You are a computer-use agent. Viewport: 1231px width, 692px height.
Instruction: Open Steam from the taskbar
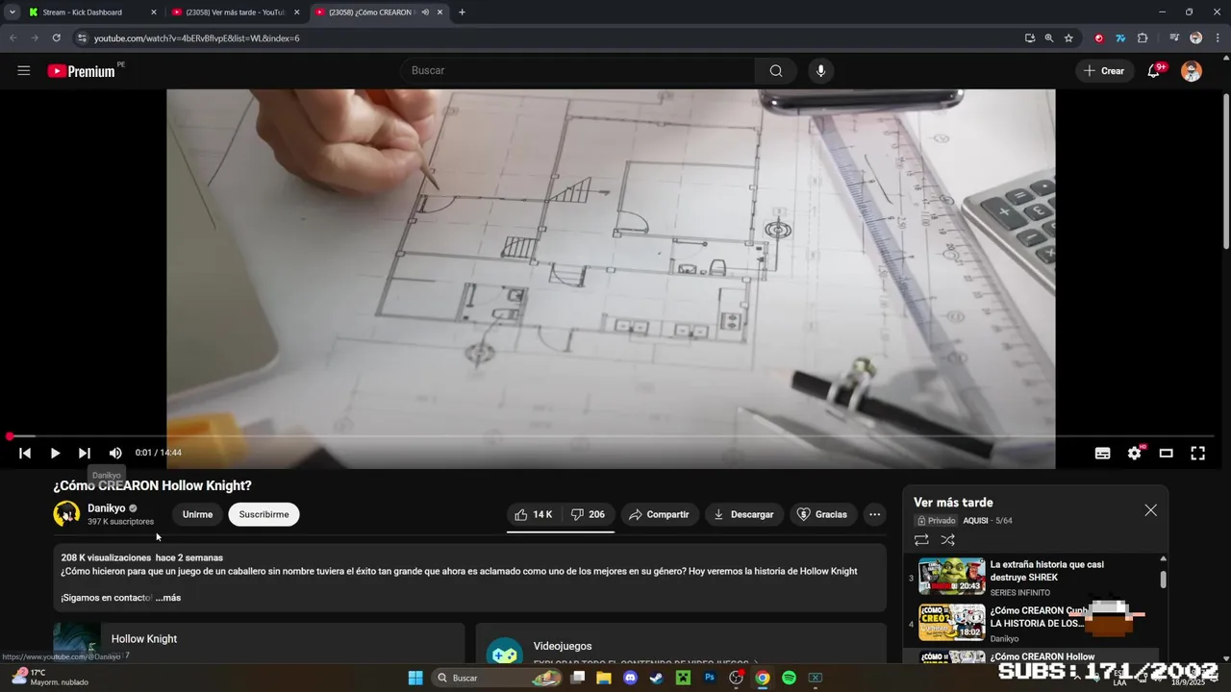click(x=656, y=678)
